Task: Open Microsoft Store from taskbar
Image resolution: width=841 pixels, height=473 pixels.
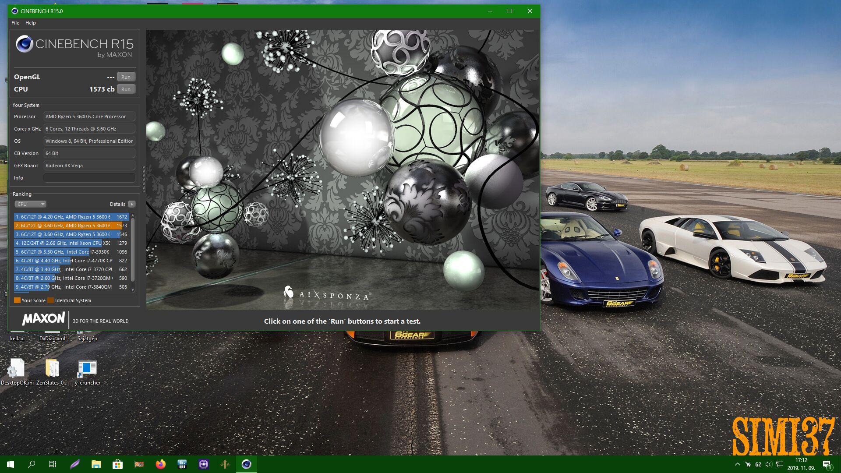Action: (117, 464)
